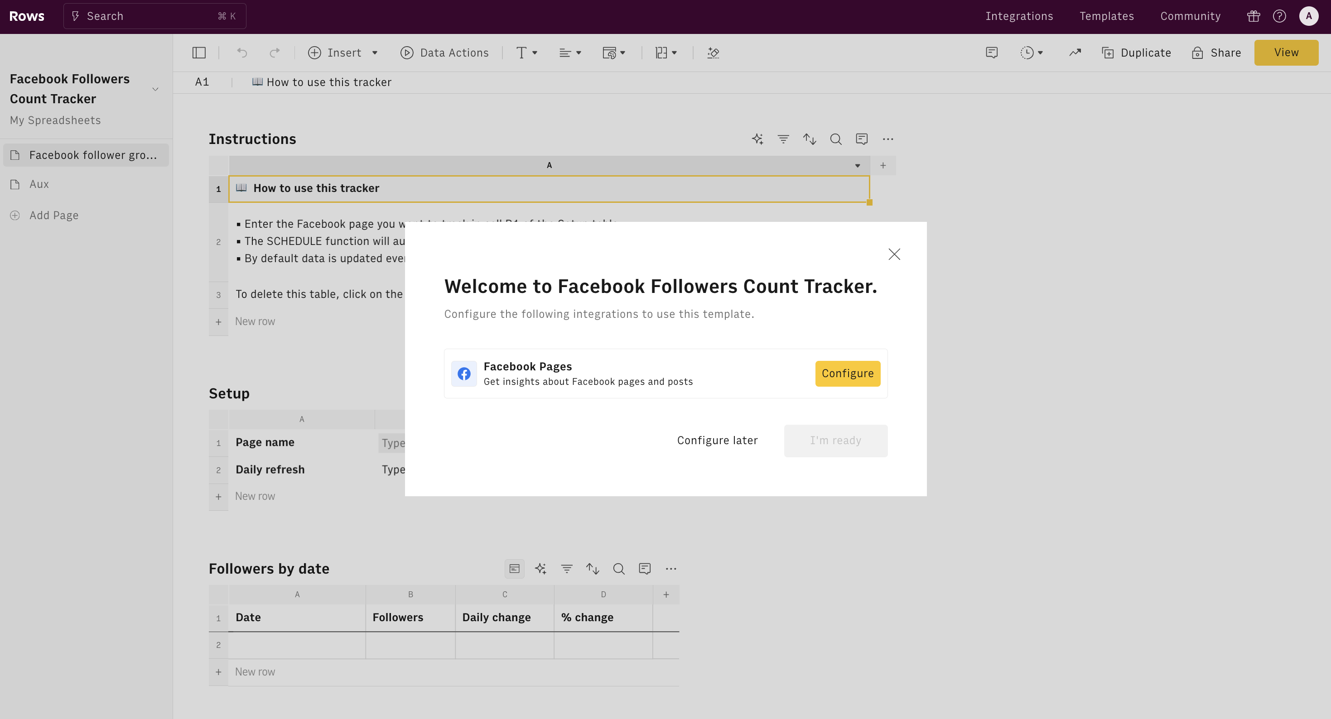Viewport: 1331px width, 719px height.
Task: Click the filter icon in Instructions table
Action: 783,139
